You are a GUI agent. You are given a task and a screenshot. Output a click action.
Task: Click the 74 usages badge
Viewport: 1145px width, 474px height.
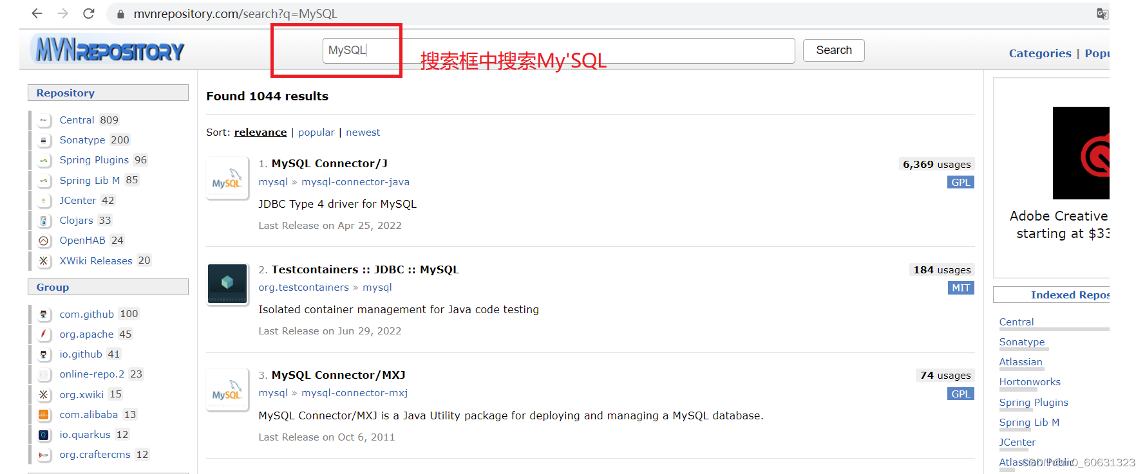[x=945, y=376]
